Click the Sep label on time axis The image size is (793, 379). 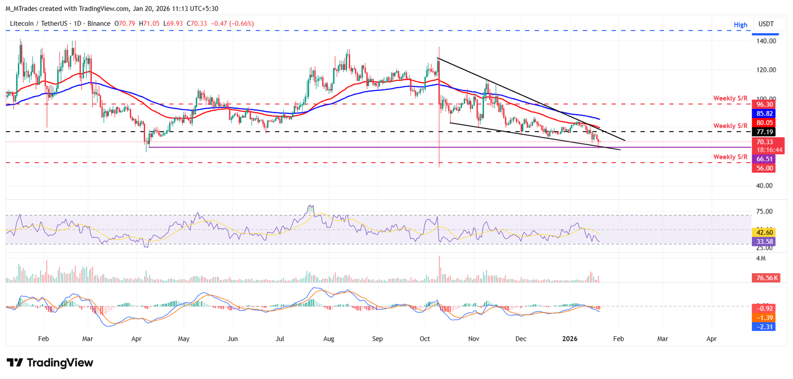(x=377, y=340)
